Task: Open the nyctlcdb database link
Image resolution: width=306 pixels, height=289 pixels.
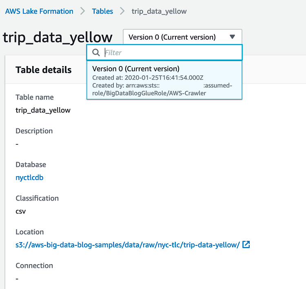Action: (x=29, y=178)
